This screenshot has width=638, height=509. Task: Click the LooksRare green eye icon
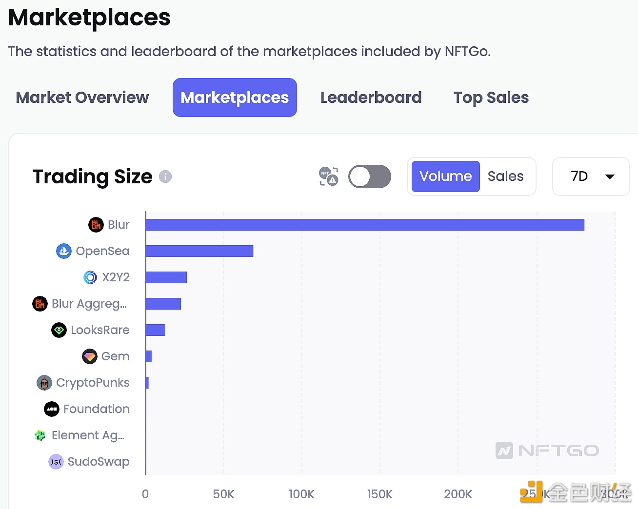59,330
